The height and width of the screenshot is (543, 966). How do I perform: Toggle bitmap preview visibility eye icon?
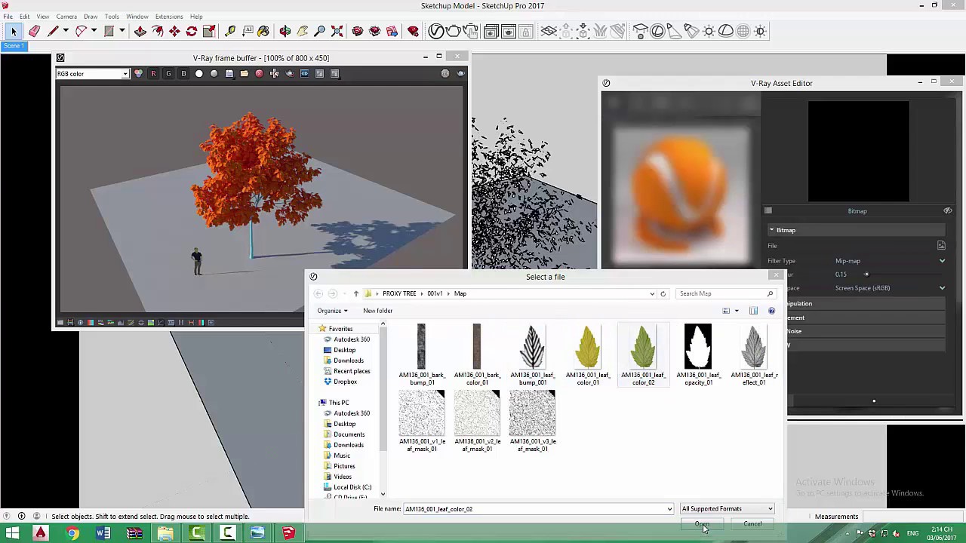(x=948, y=211)
